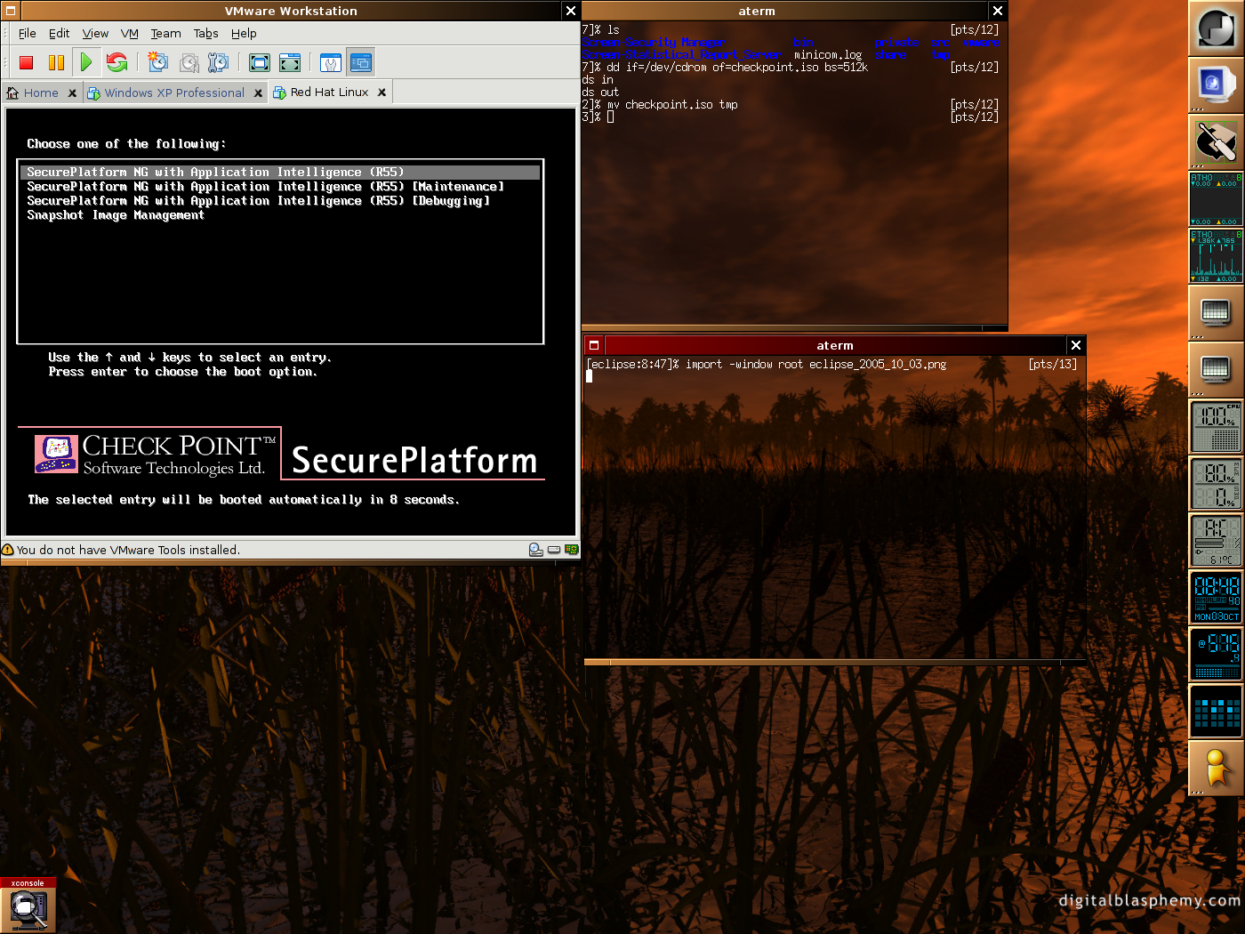
Task: Click the Window Maker GNUstep dock icon
Action: coord(1217,28)
